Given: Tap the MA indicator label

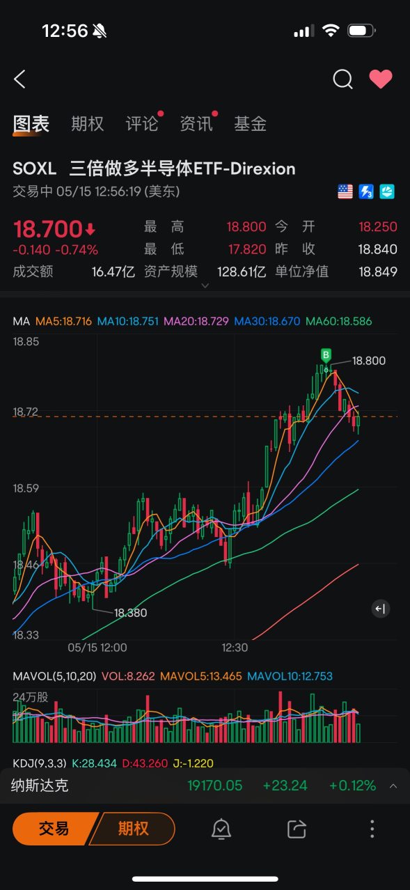Looking at the screenshot, I should click(21, 322).
